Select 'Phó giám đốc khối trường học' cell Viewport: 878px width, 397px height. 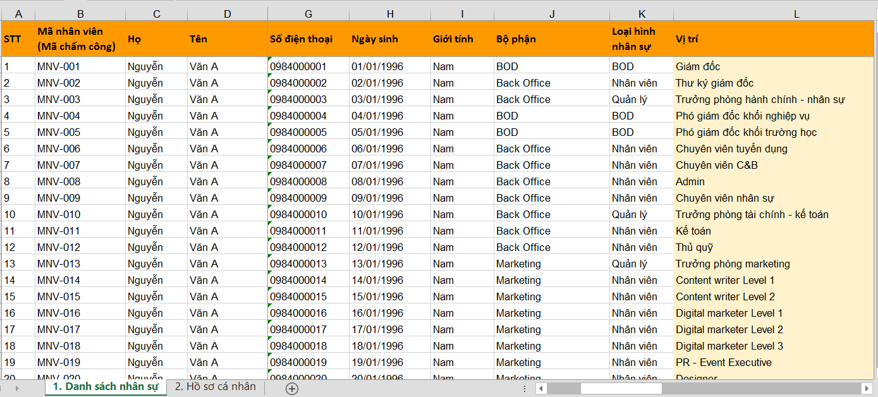point(774,132)
